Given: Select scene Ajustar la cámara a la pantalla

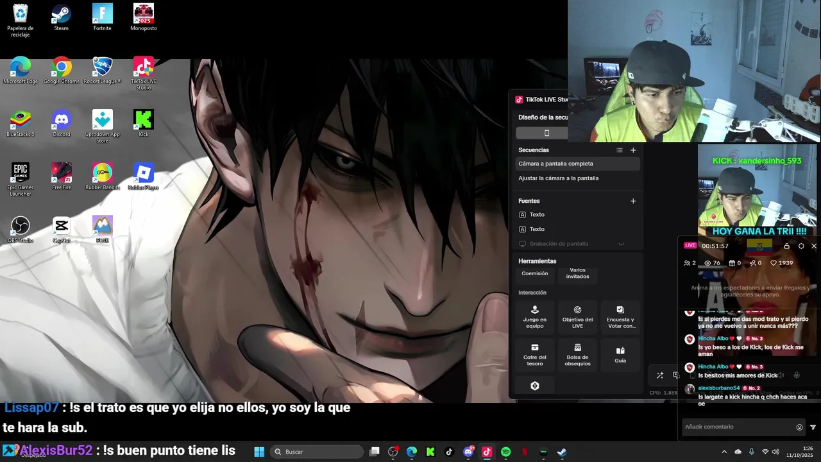Looking at the screenshot, I should click(578, 178).
